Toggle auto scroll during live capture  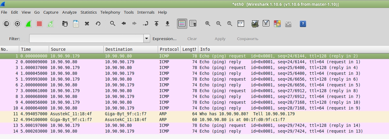click(x=193, y=24)
